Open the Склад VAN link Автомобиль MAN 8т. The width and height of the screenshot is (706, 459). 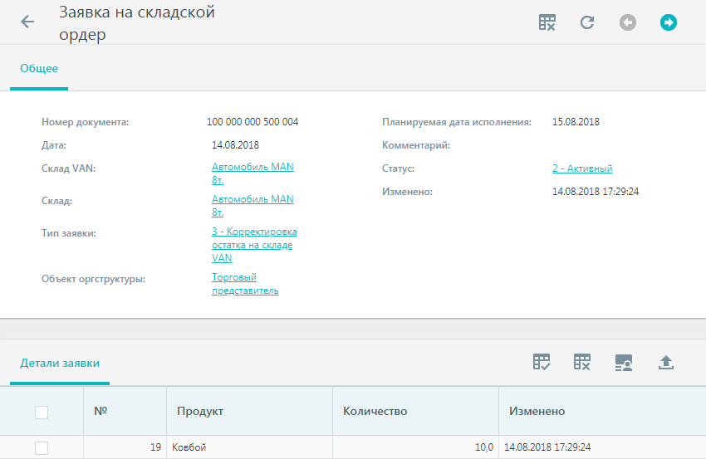252,173
